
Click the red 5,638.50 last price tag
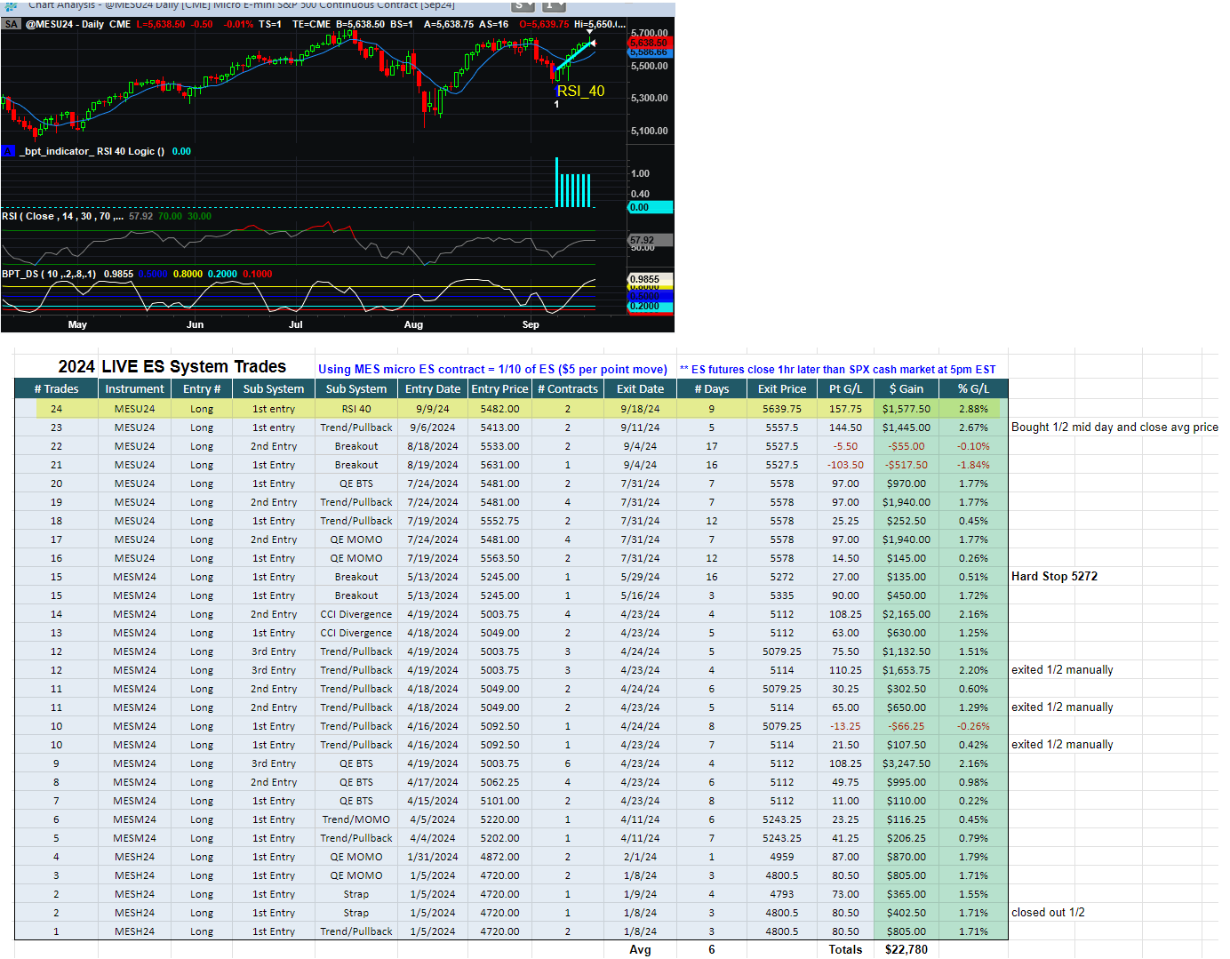649,43
